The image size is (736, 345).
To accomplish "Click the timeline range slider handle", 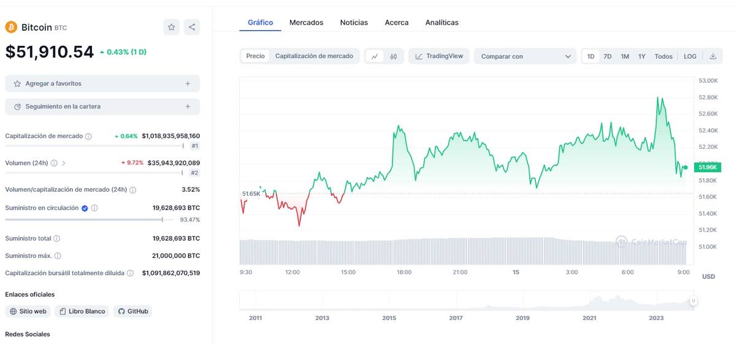I will 693,301.
